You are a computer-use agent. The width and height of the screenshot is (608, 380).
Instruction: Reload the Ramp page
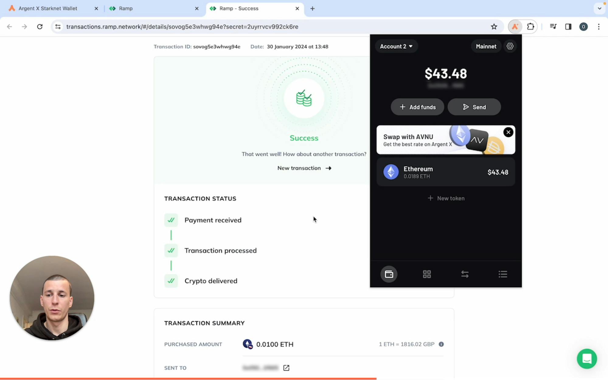point(40,27)
